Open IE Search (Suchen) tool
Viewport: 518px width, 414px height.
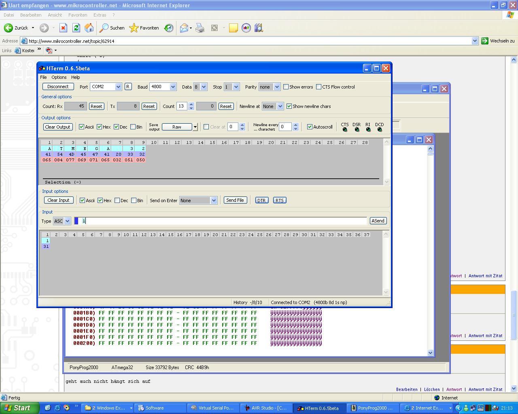(x=113, y=28)
